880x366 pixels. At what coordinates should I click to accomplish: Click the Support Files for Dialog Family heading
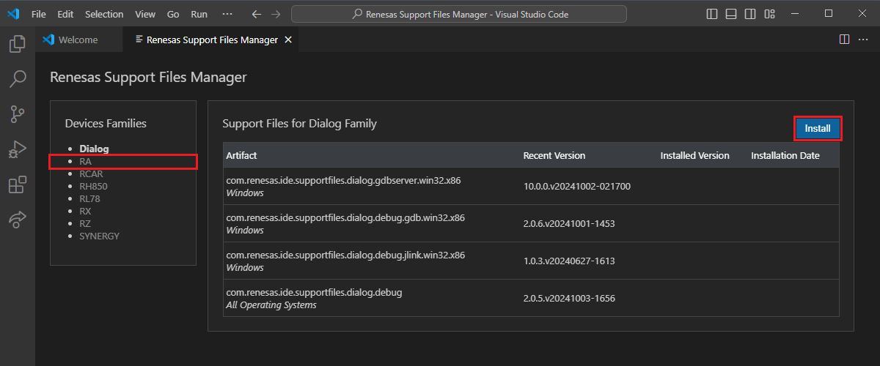[300, 124]
